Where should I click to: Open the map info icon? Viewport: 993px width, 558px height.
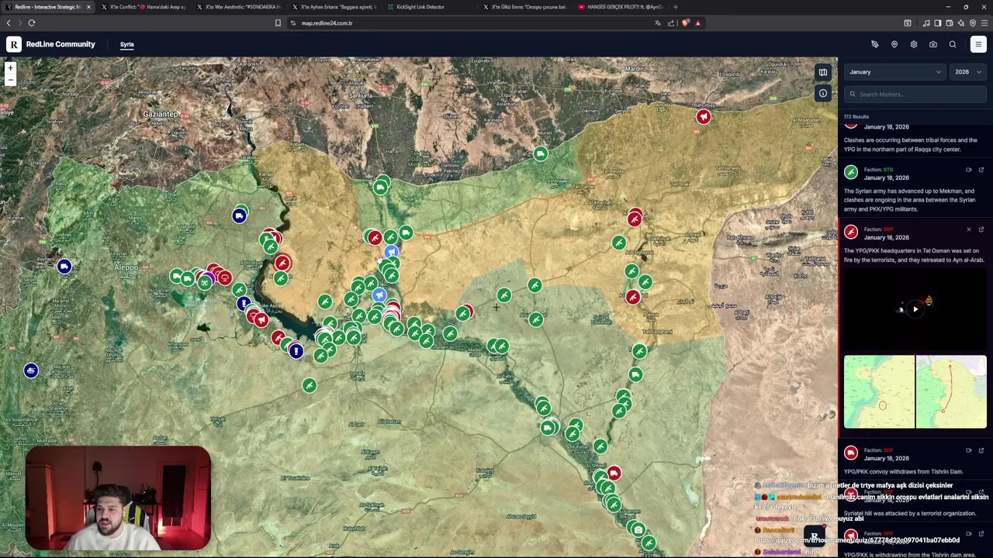pyautogui.click(x=823, y=93)
